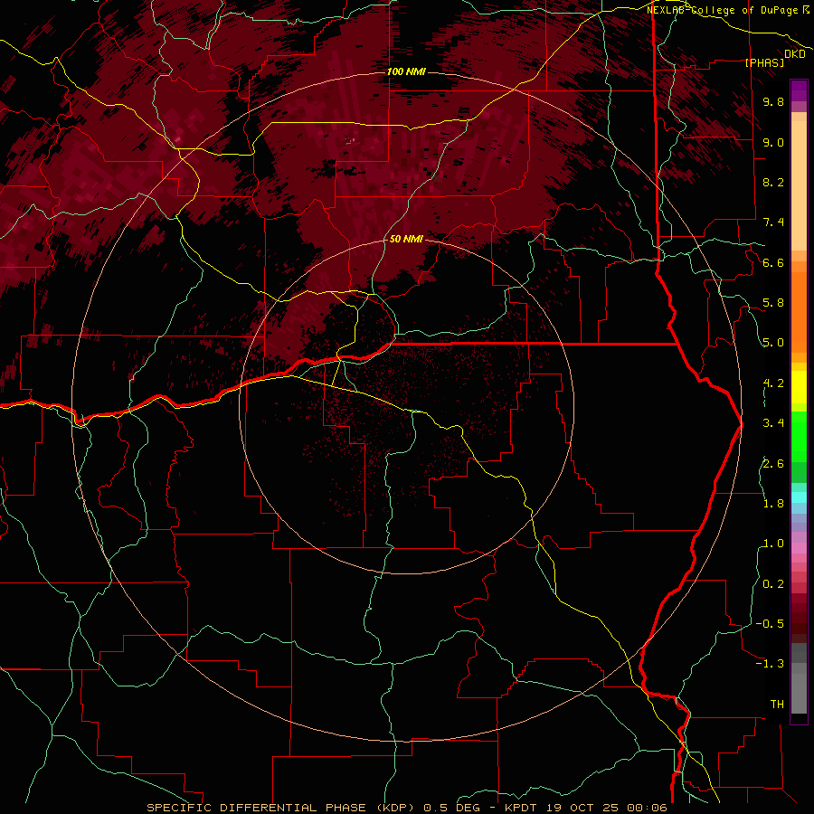The height and width of the screenshot is (814, 814).
Task: Click the bright yellow segment of color bar
Action: pyautogui.click(x=799, y=387)
